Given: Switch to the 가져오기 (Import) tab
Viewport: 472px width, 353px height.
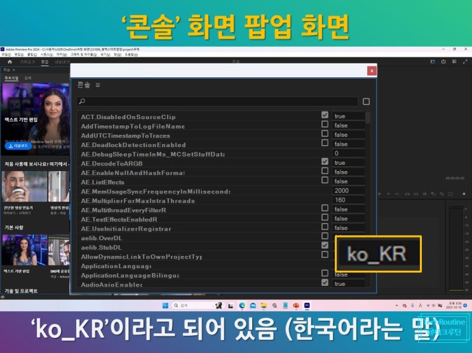Looking at the screenshot, I should pos(27,61).
